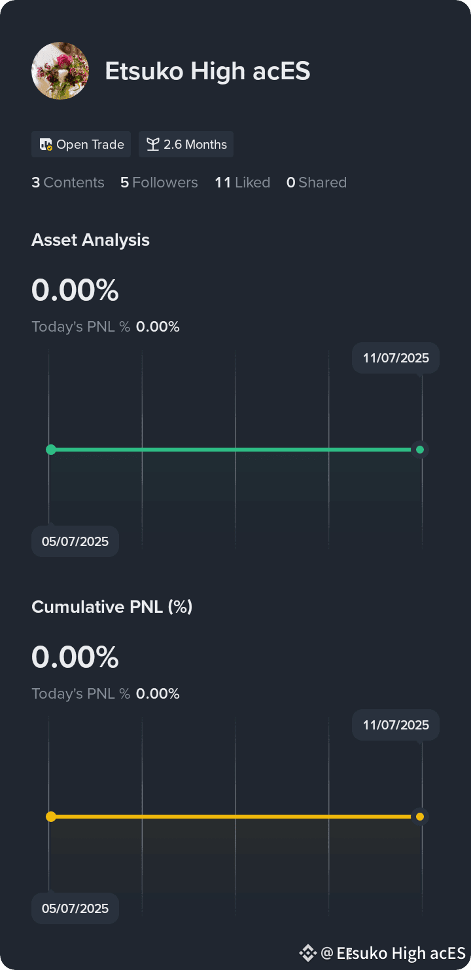Click the Etsuko High acES username heading
The image size is (471, 970).
click(x=207, y=71)
